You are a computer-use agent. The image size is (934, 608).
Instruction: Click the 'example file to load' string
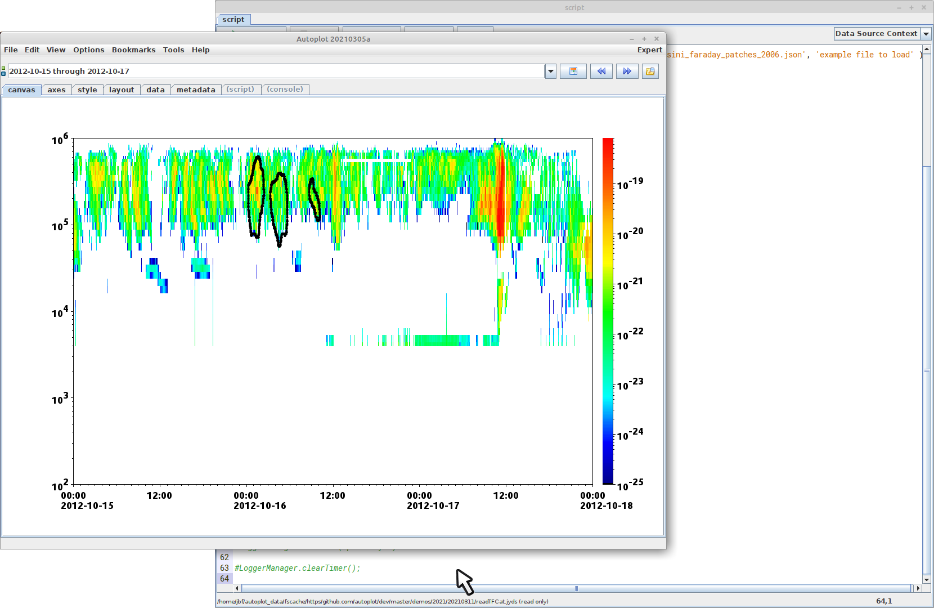tap(865, 55)
